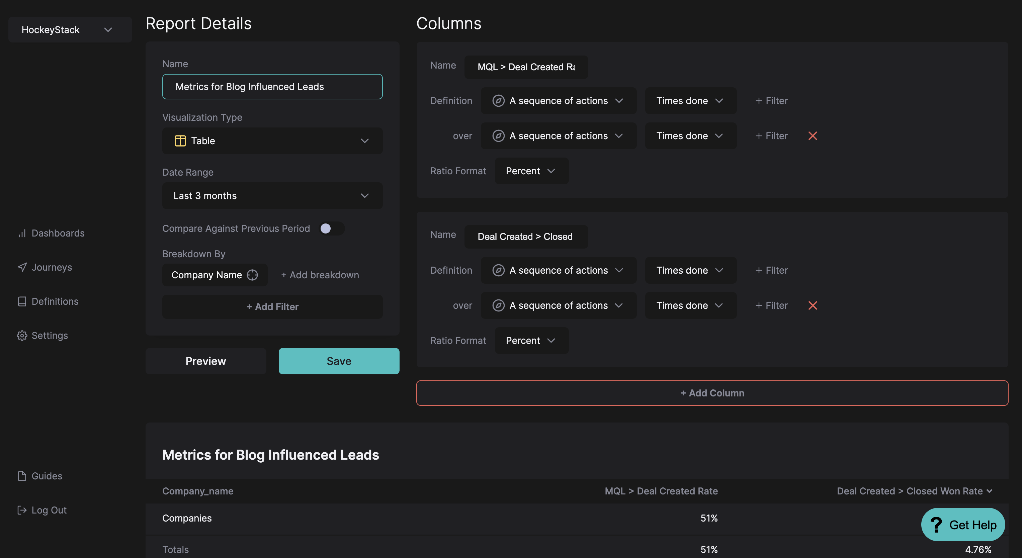Click the Preview button

pos(205,361)
